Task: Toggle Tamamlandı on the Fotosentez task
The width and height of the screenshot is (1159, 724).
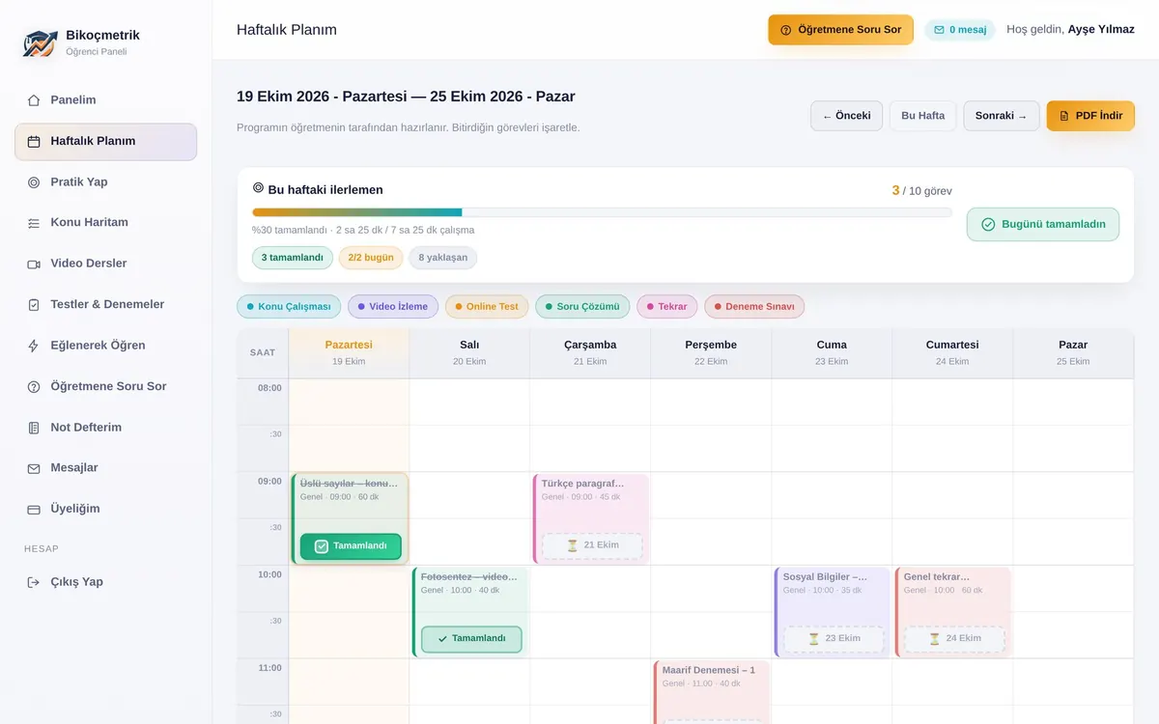Action: point(471,639)
